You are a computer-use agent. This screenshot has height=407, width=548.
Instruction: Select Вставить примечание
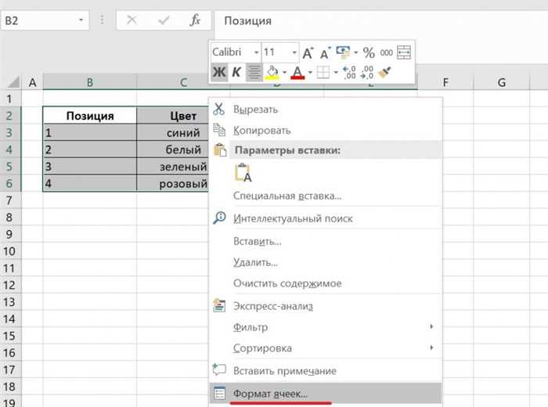[326, 371]
